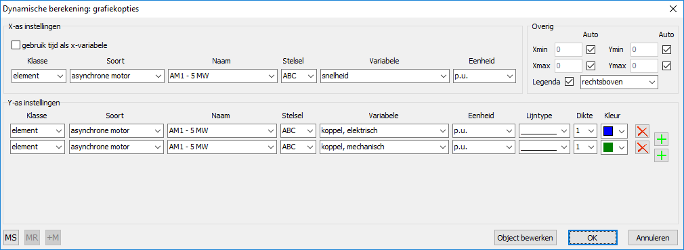Open Naam dropdown in koppel, elektrisch row

[x=223, y=130]
